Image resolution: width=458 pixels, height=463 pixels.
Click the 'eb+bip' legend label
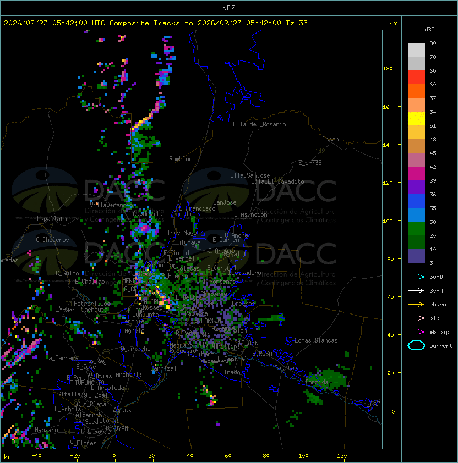439,332
